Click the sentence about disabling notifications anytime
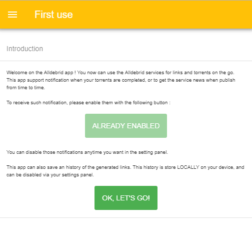The image size is (252, 239). pos(87,152)
